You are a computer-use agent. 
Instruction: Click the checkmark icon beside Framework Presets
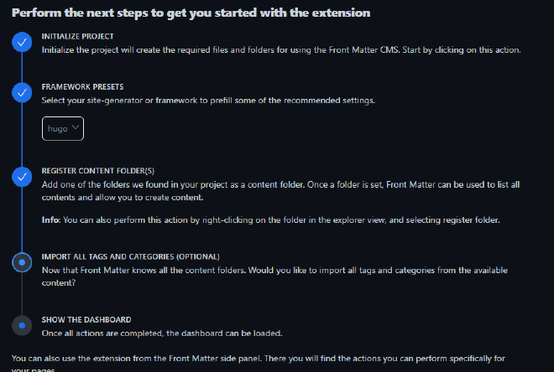coord(23,92)
